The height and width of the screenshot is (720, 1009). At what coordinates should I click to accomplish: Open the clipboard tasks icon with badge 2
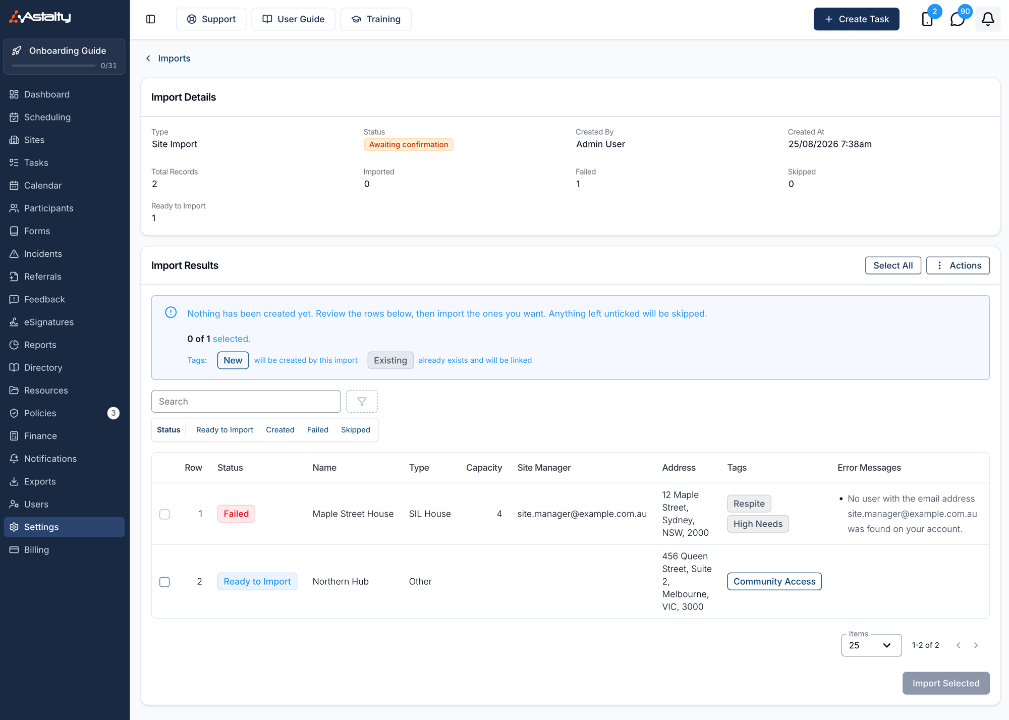(x=927, y=19)
